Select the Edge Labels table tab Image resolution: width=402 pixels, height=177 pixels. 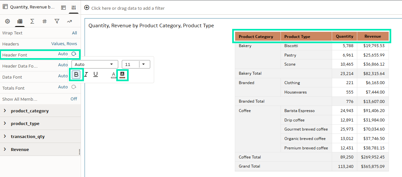pyautogui.click(x=20, y=21)
